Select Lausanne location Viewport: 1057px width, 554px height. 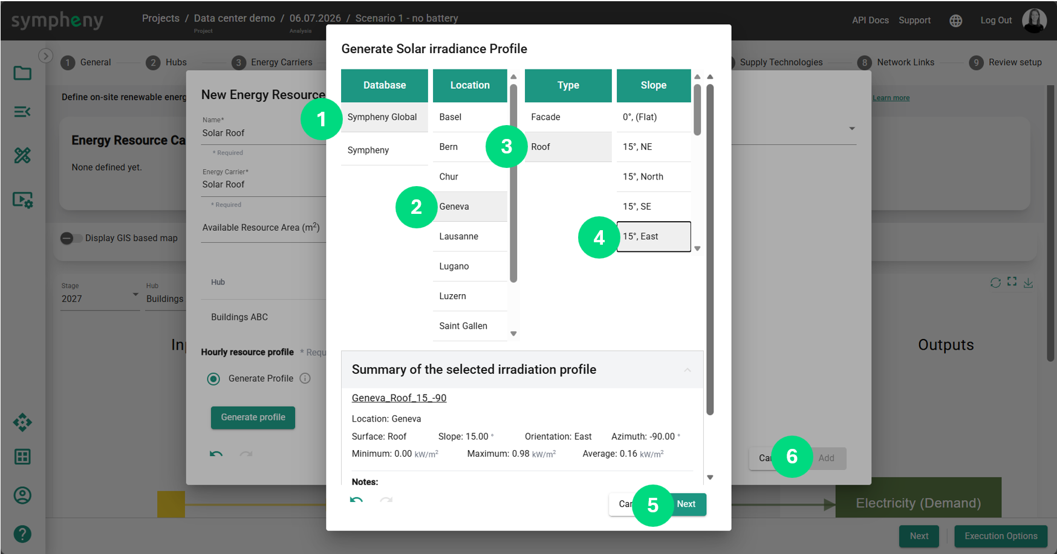pos(470,236)
